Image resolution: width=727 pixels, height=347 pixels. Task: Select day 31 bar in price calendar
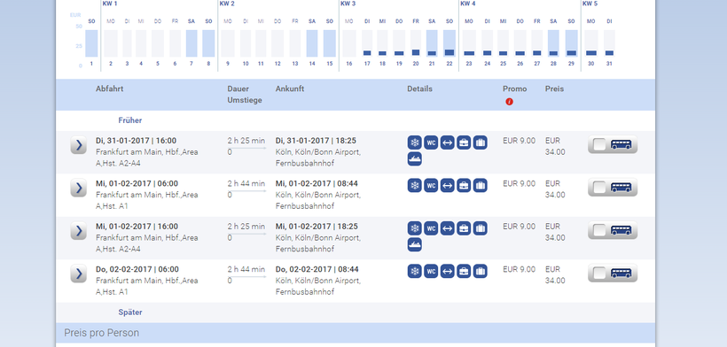pos(609,43)
